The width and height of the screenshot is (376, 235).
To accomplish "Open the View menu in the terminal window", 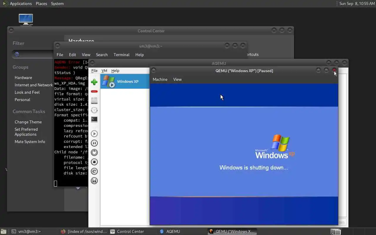I will 86,55.
